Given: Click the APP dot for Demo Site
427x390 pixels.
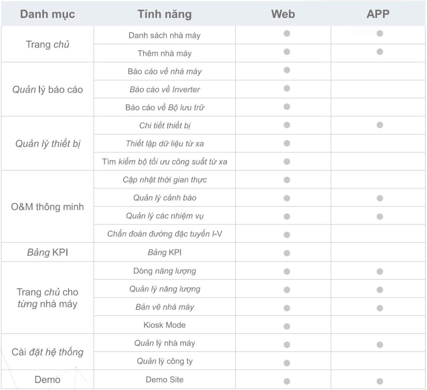Looking at the screenshot, I should pos(379,381).
